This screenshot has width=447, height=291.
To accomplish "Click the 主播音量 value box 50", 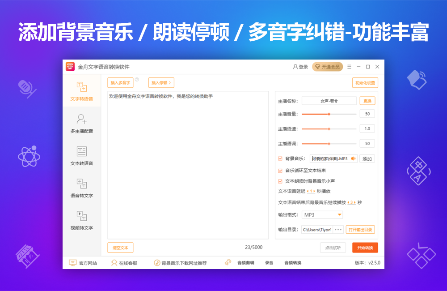I will pyautogui.click(x=367, y=114).
